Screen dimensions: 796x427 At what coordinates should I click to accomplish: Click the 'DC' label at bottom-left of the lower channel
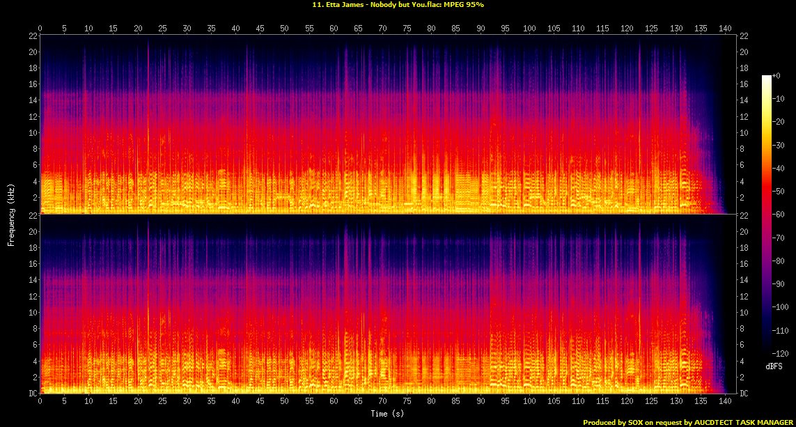pos(31,394)
